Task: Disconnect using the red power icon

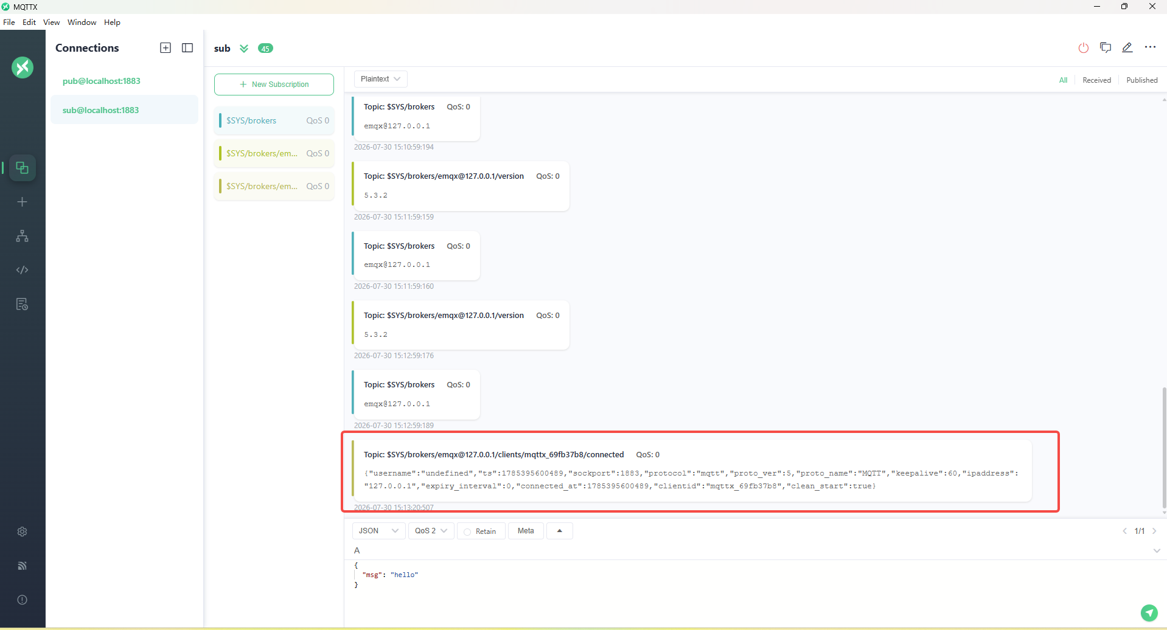Action: (x=1084, y=48)
